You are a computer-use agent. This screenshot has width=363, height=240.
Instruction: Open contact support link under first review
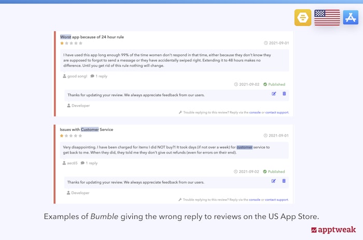pyautogui.click(x=277, y=112)
